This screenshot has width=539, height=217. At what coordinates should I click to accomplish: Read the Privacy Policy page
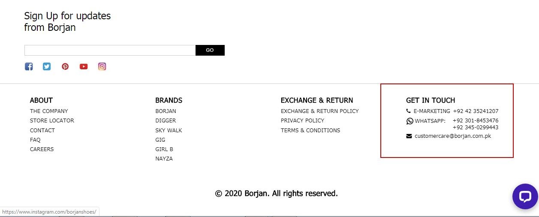point(302,121)
